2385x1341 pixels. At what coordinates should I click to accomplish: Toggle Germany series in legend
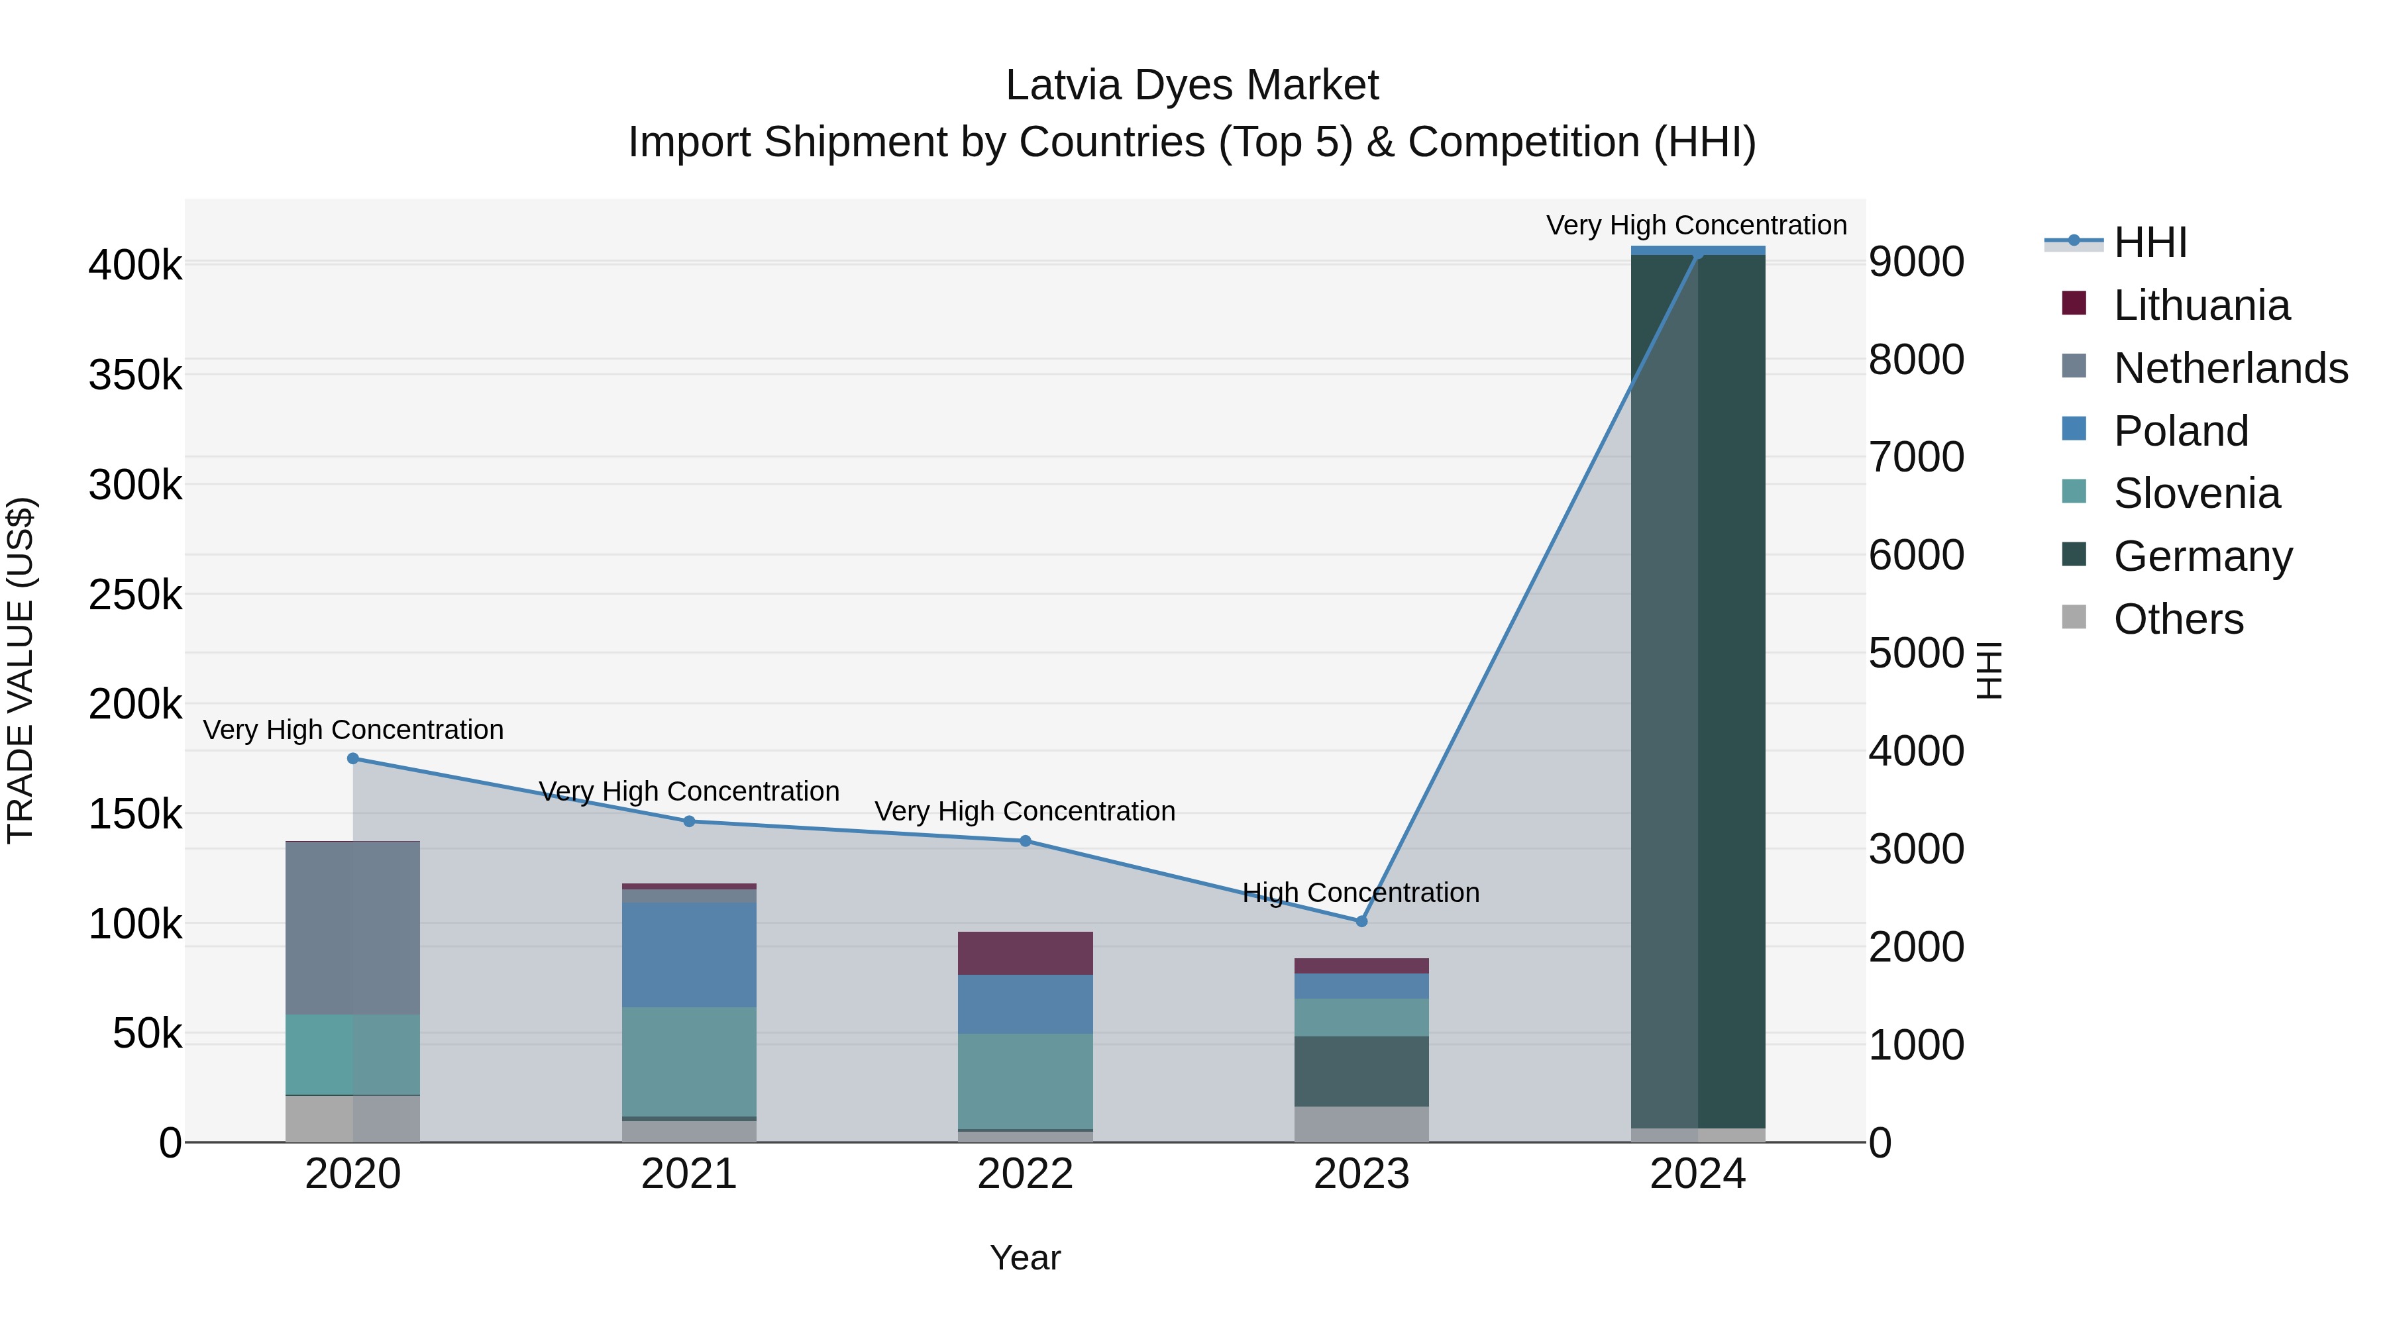pos(2177,556)
